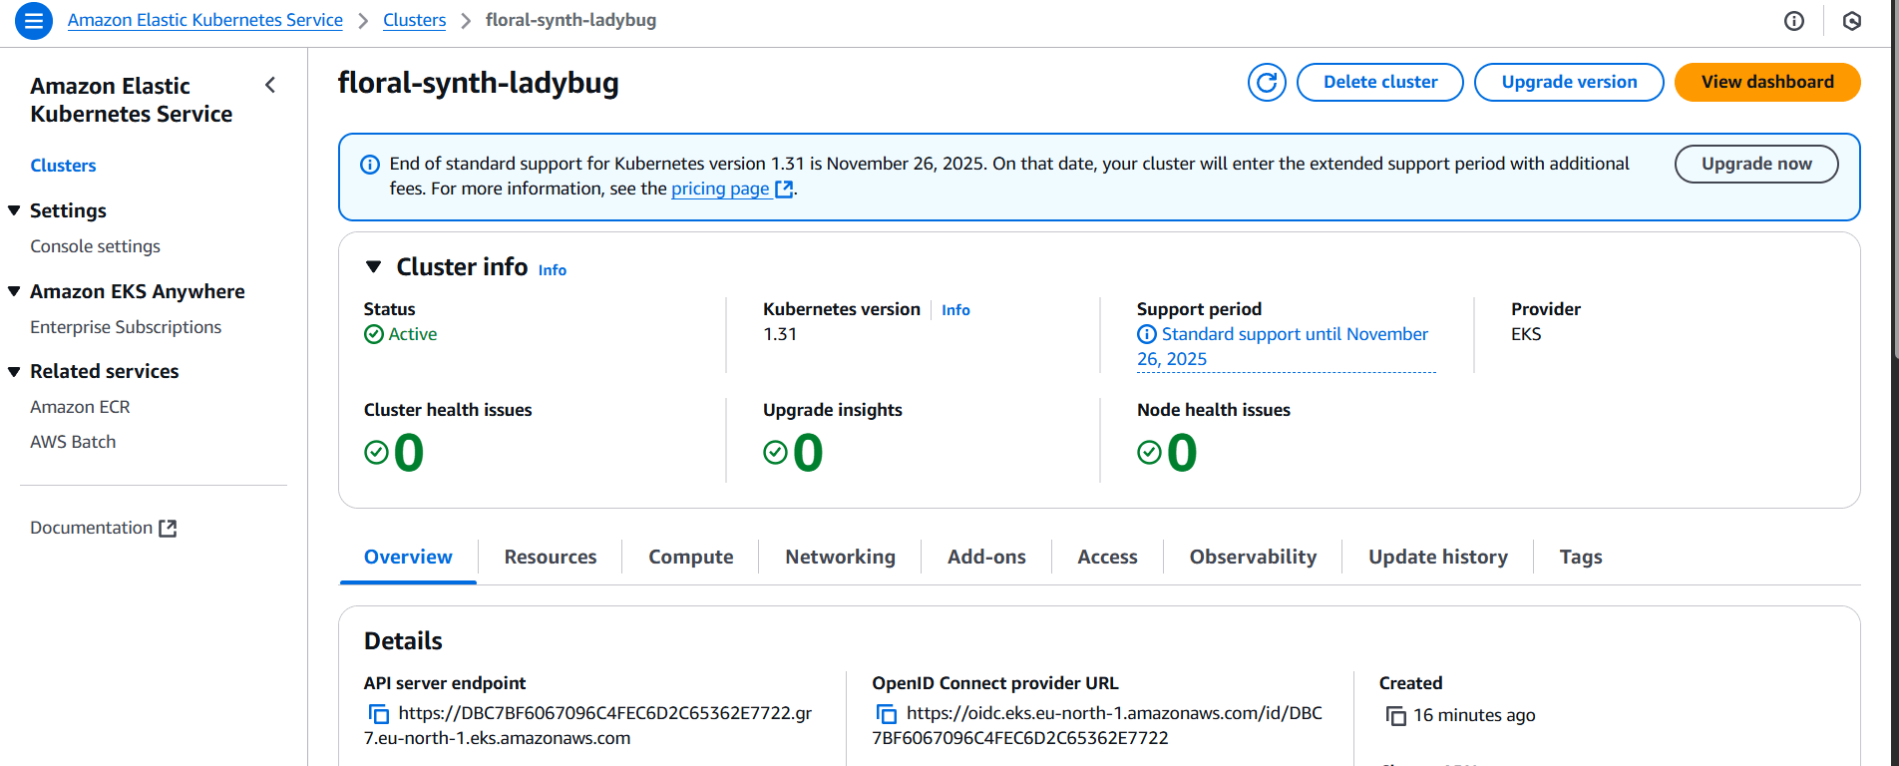Click the View dashboard button

(x=1767, y=82)
